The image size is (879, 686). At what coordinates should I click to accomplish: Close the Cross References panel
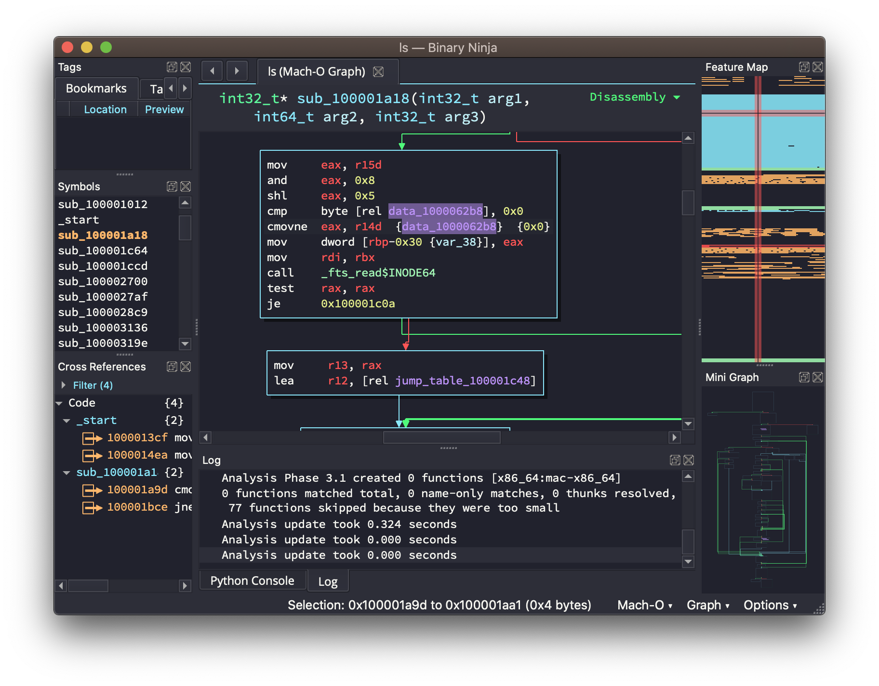pyautogui.click(x=186, y=367)
